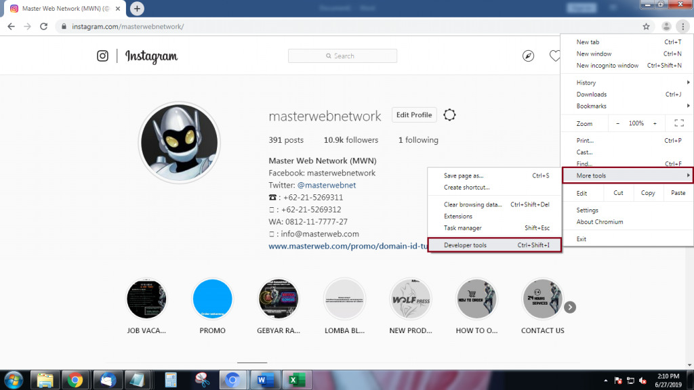Expand the Bookmarks submenu
694x390 pixels.
[x=627, y=106]
